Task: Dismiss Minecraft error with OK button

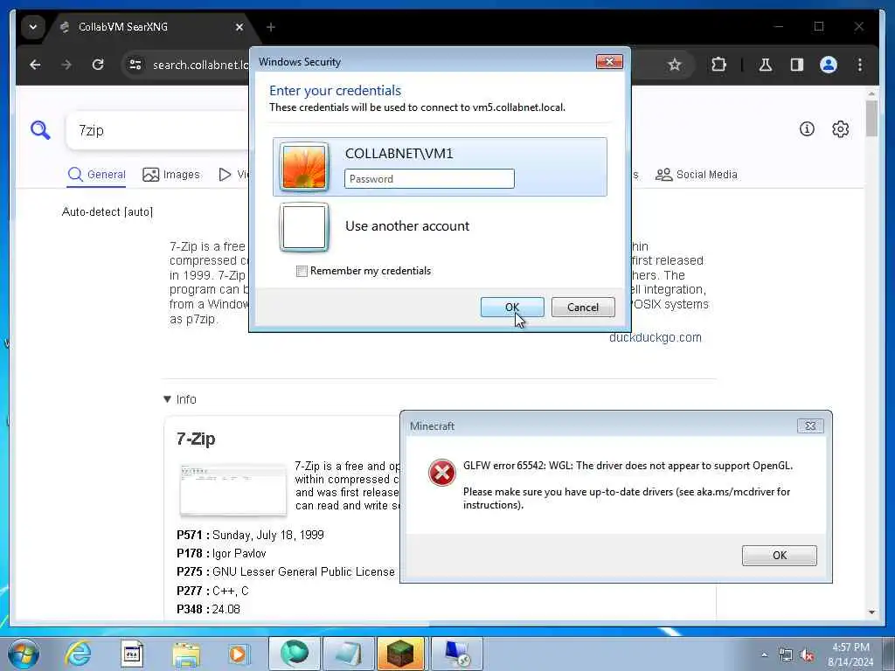Action: (779, 555)
